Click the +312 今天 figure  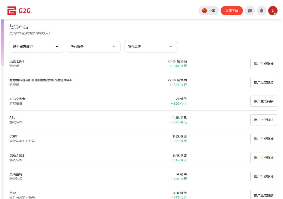tap(179, 160)
